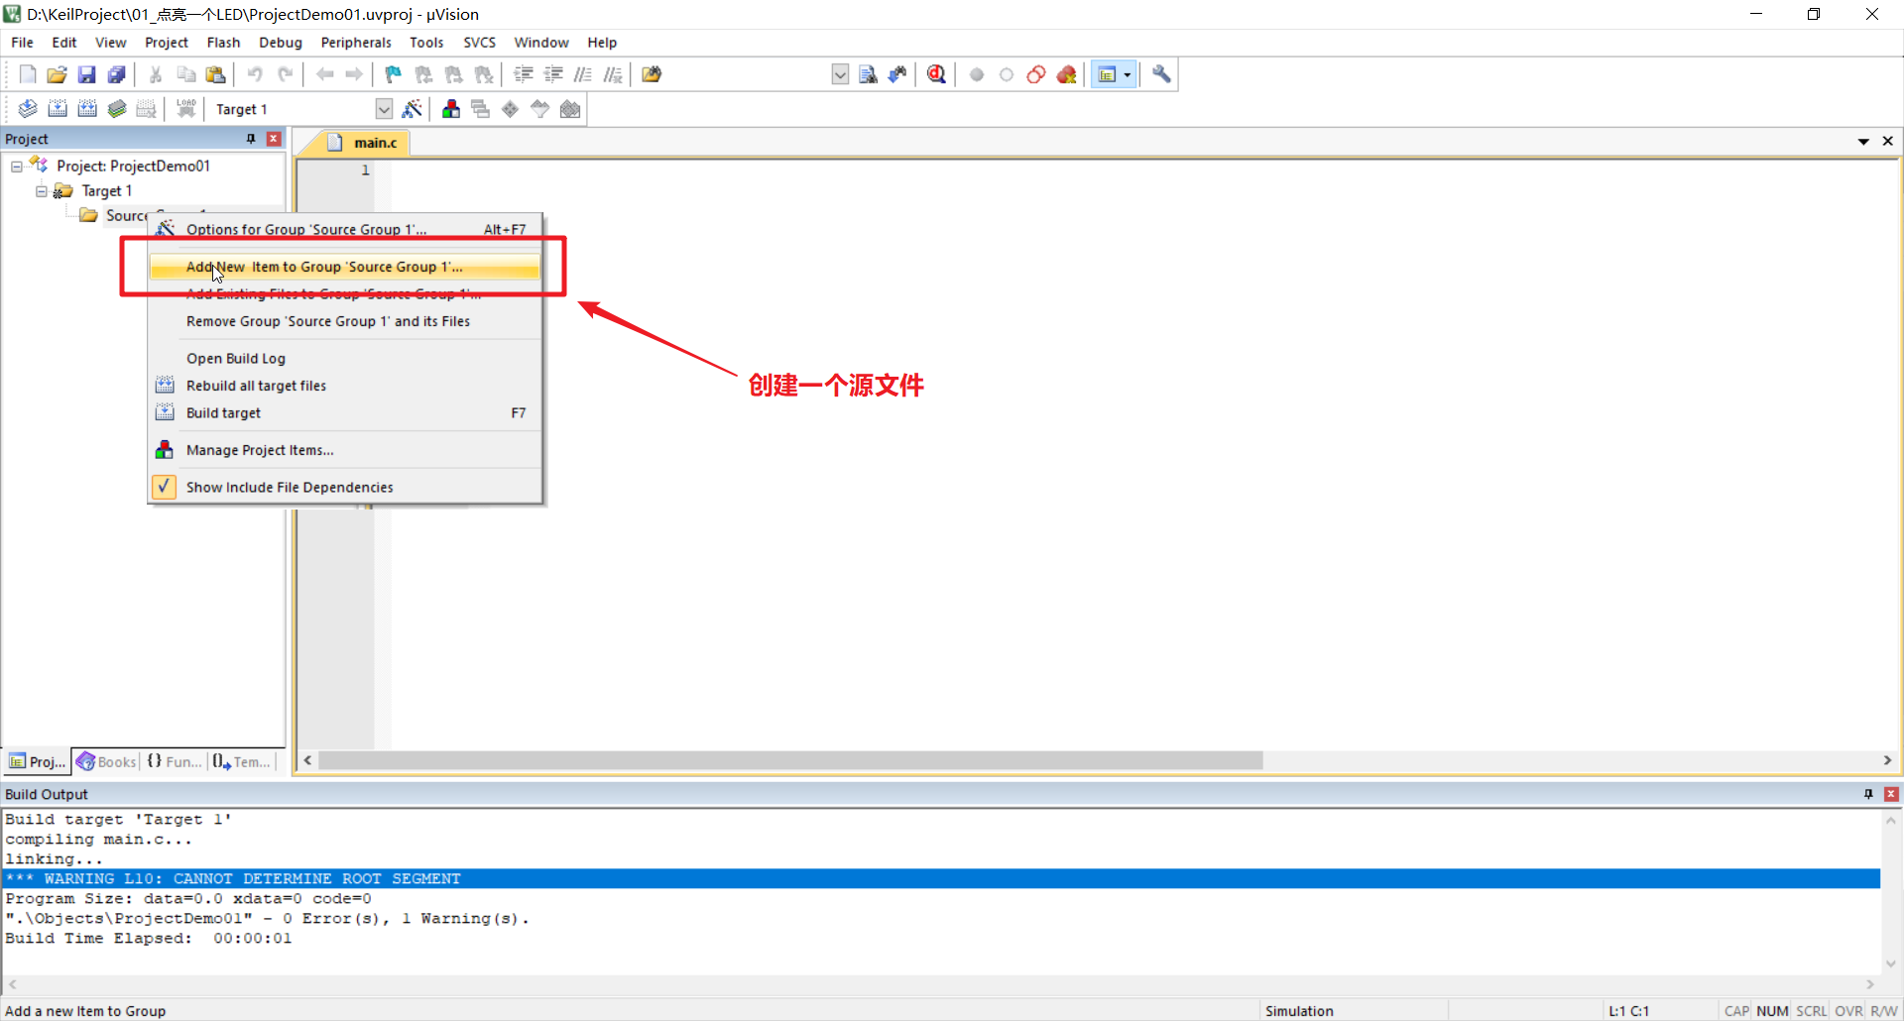Toggle Show Include File Dependencies checkmark

coord(165,487)
